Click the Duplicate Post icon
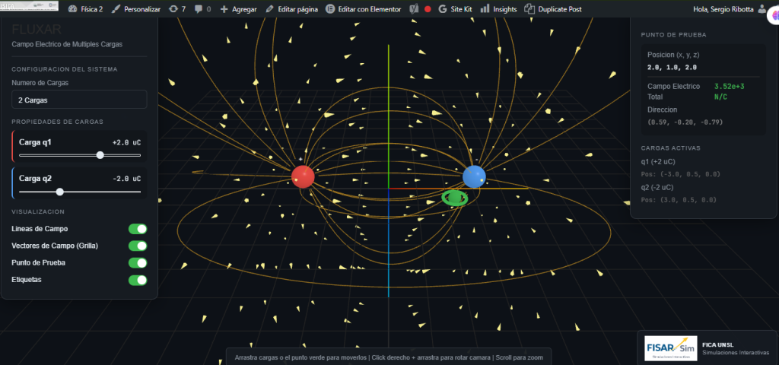This screenshot has height=365, width=779. (x=530, y=9)
